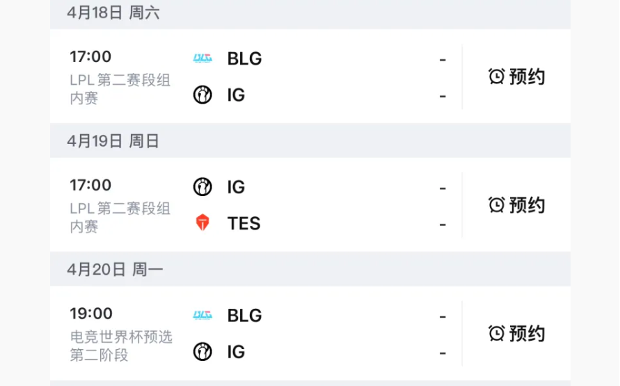Reserve the 4月19日 IG vs TES match

(517, 205)
